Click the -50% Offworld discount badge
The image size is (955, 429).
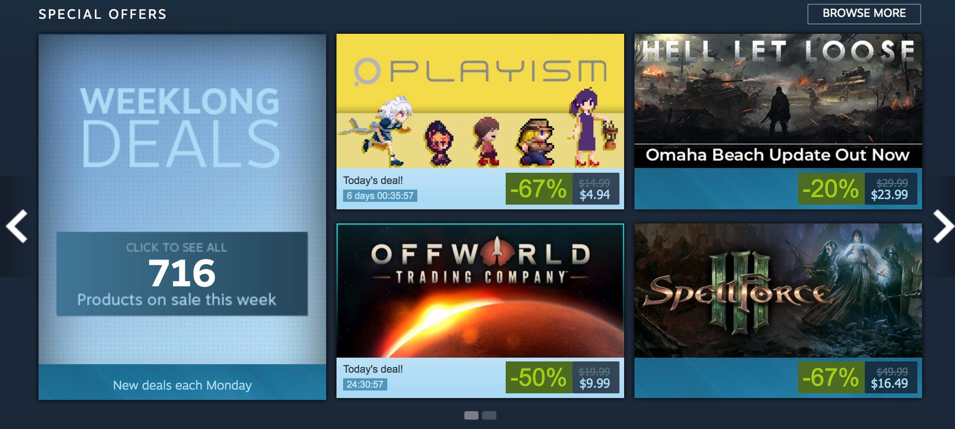[539, 377]
